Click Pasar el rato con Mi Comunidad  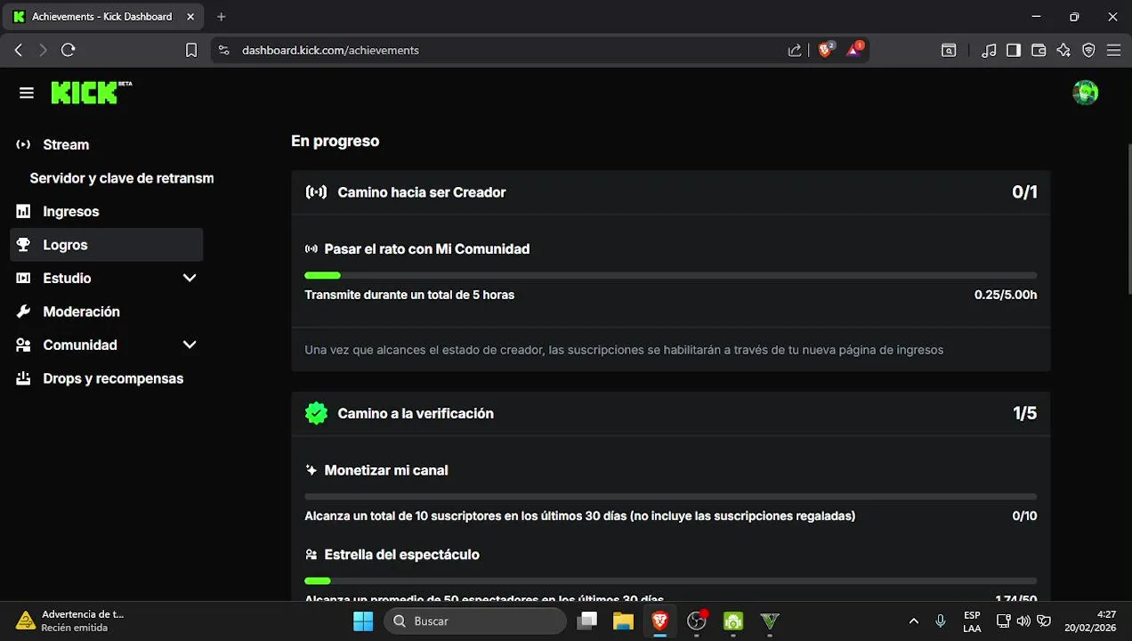coord(427,249)
